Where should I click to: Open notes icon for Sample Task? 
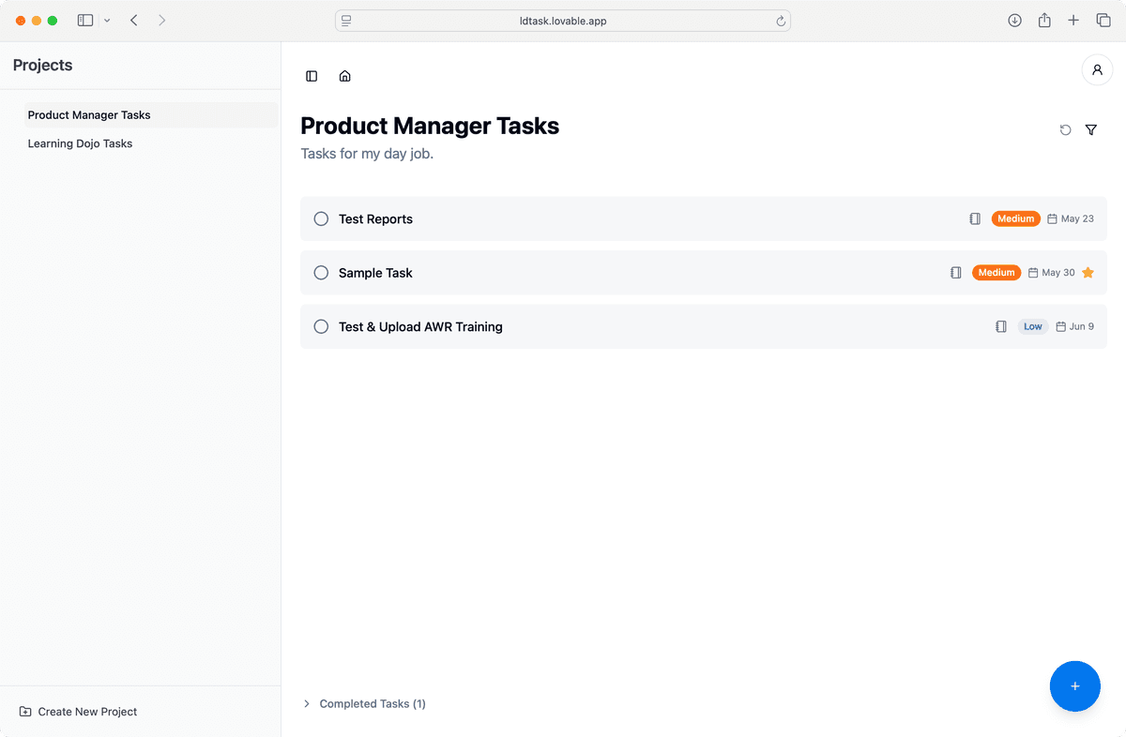pos(956,273)
